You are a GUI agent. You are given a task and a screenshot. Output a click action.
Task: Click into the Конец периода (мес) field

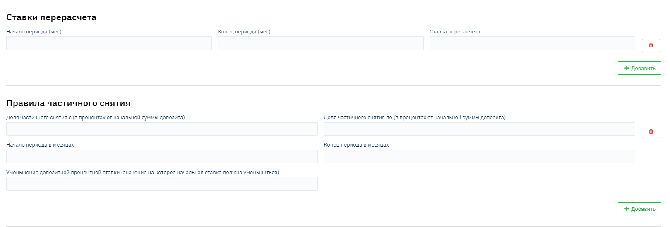point(320,43)
